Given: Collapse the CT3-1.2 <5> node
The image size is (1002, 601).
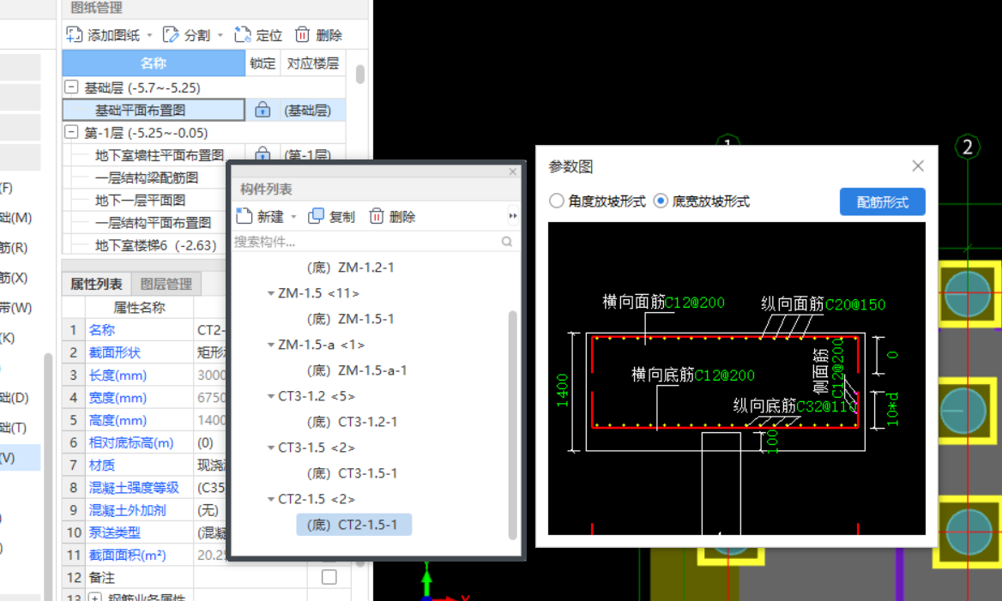Looking at the screenshot, I should point(271,396).
